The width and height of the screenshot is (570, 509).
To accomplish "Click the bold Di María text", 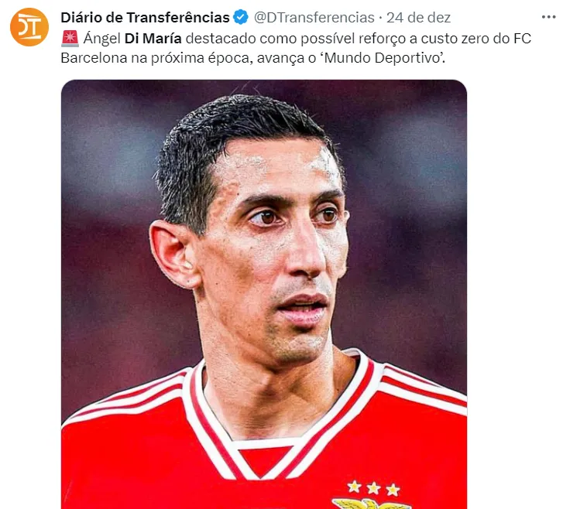I will coord(153,39).
